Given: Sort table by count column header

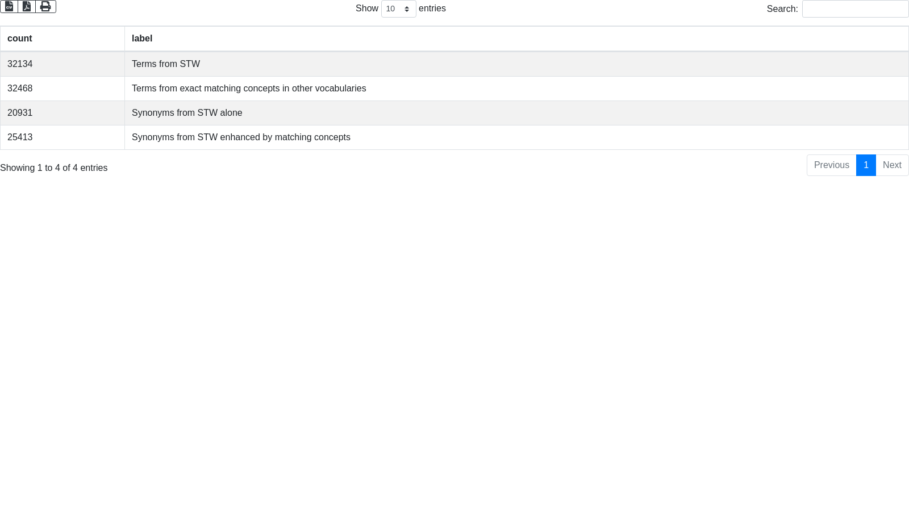Looking at the screenshot, I should (x=20, y=39).
